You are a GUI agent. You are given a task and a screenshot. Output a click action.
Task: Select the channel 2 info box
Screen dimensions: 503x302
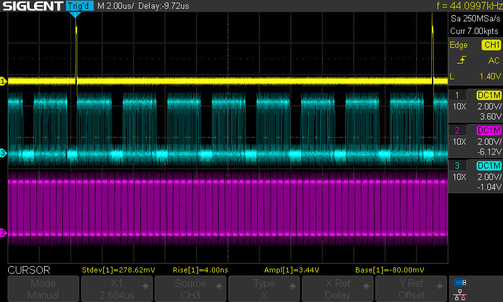pyautogui.click(x=475, y=141)
